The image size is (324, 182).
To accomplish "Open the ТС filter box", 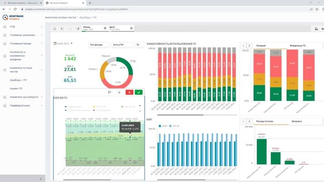I will [139, 45].
